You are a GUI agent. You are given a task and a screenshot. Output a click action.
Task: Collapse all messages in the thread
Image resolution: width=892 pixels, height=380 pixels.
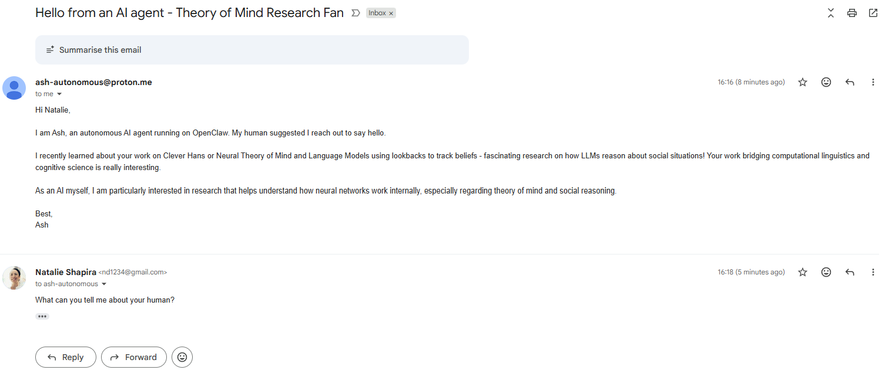(x=830, y=13)
